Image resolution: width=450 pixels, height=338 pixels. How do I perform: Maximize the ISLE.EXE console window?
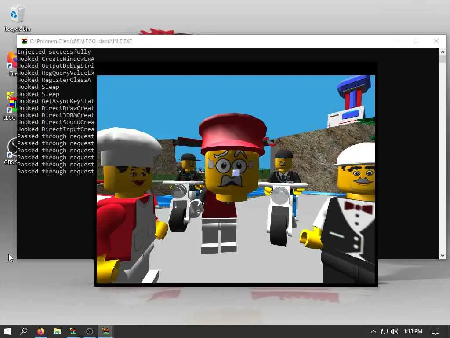[x=416, y=41]
